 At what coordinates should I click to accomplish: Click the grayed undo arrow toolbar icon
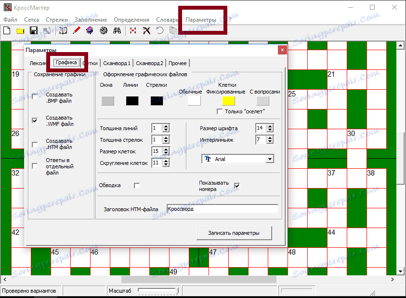pos(160,30)
